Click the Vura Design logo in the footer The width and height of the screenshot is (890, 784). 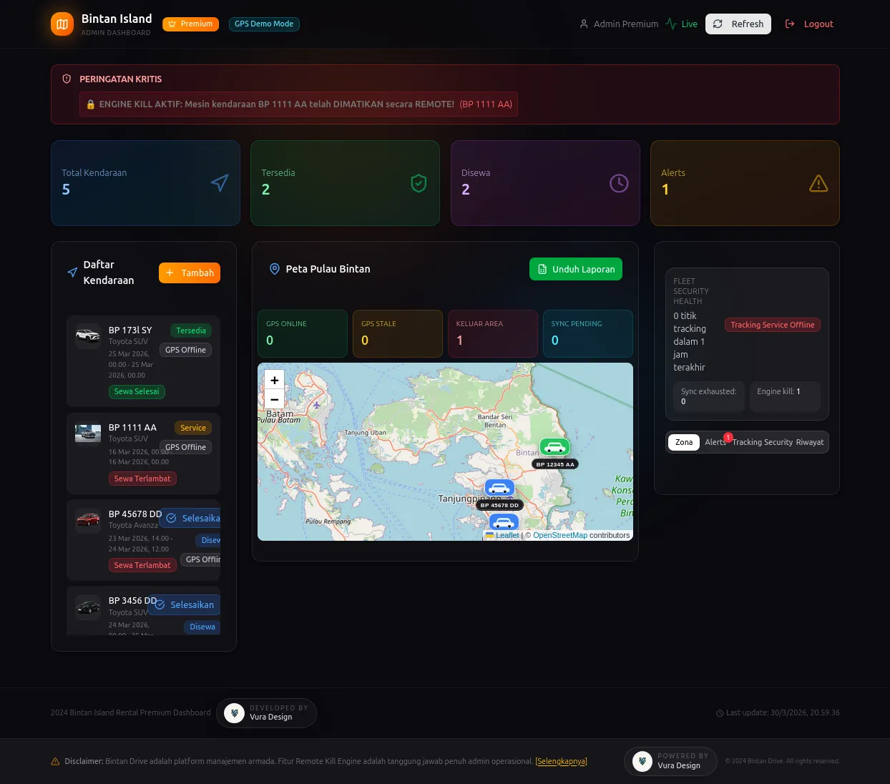click(234, 712)
